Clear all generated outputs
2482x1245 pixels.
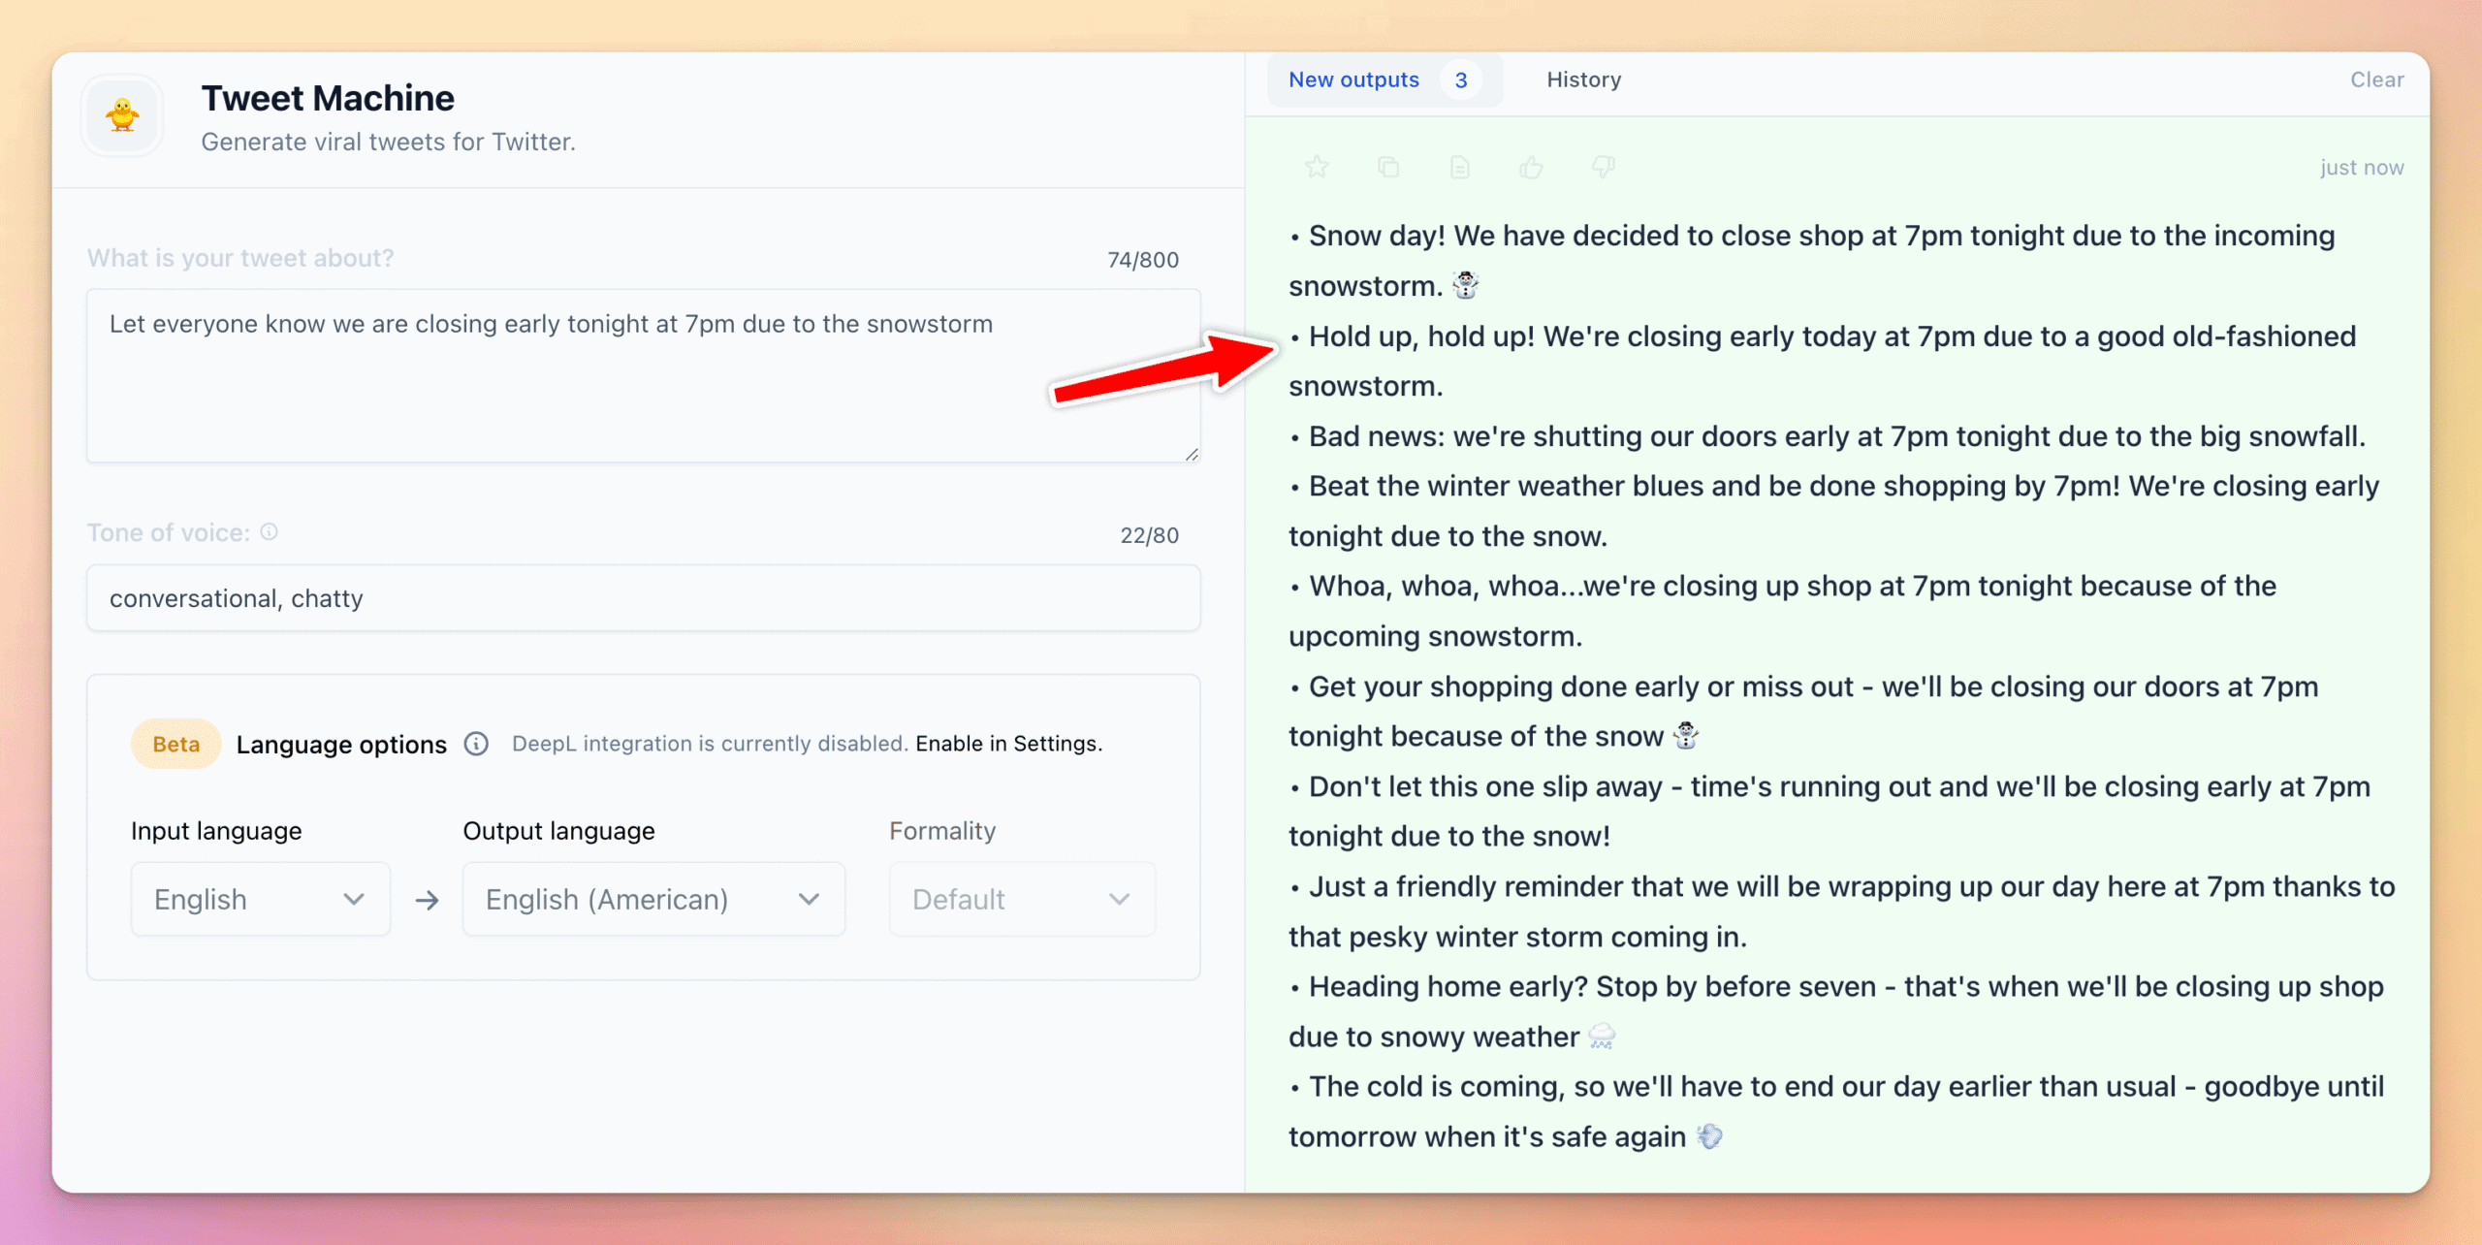pos(2376,80)
